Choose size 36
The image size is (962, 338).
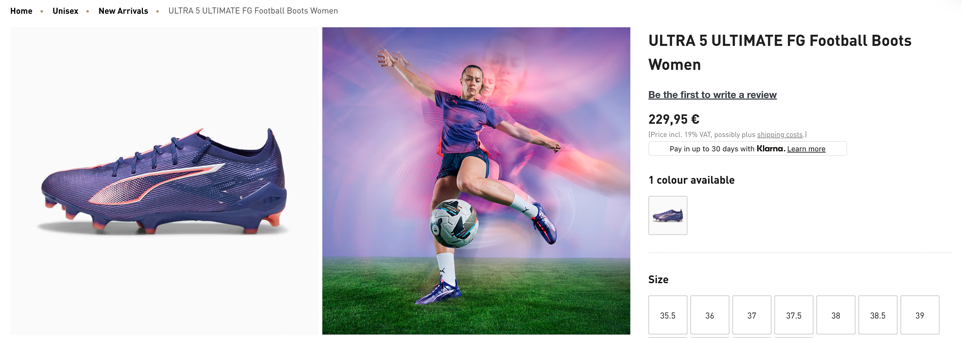coord(710,315)
